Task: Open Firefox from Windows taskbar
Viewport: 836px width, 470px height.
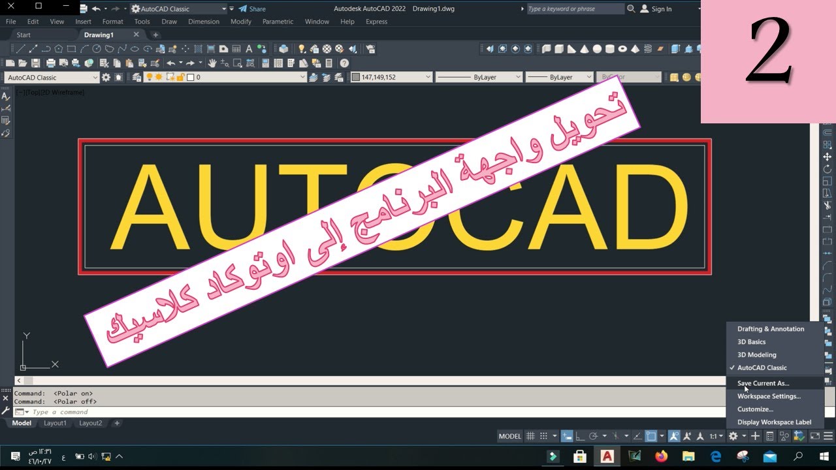Action: pos(662,456)
